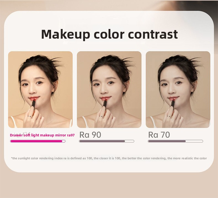Click the ring on hand in ra97 photo
The image size is (218, 198).
tap(30, 116)
